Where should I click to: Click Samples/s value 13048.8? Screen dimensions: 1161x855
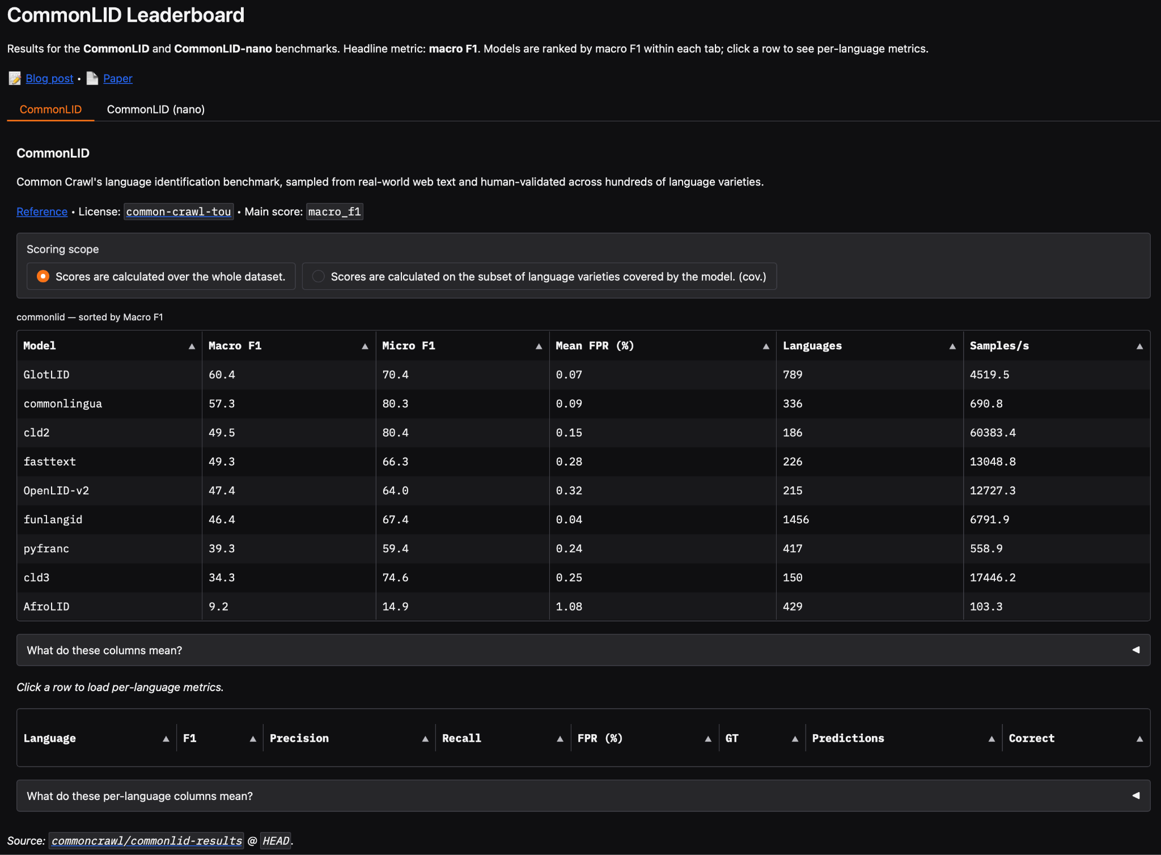(x=993, y=462)
